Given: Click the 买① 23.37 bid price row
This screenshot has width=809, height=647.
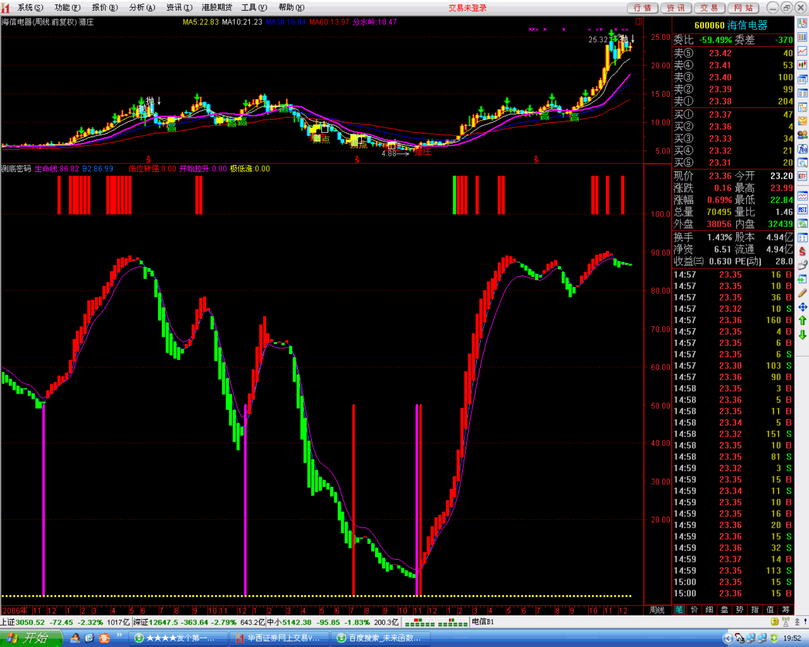Looking at the screenshot, I should 733,115.
